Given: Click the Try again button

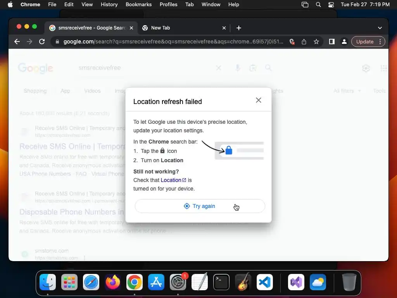Looking at the screenshot, I should (x=200, y=206).
